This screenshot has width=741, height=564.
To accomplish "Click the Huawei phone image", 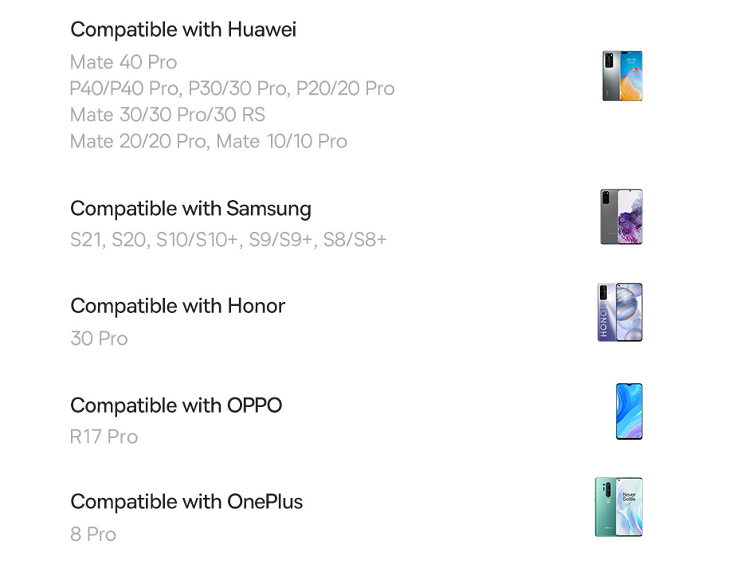I will 621,76.
